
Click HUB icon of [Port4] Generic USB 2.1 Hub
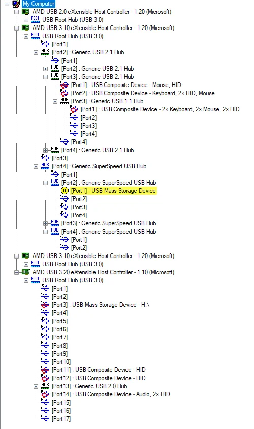click(x=55, y=150)
